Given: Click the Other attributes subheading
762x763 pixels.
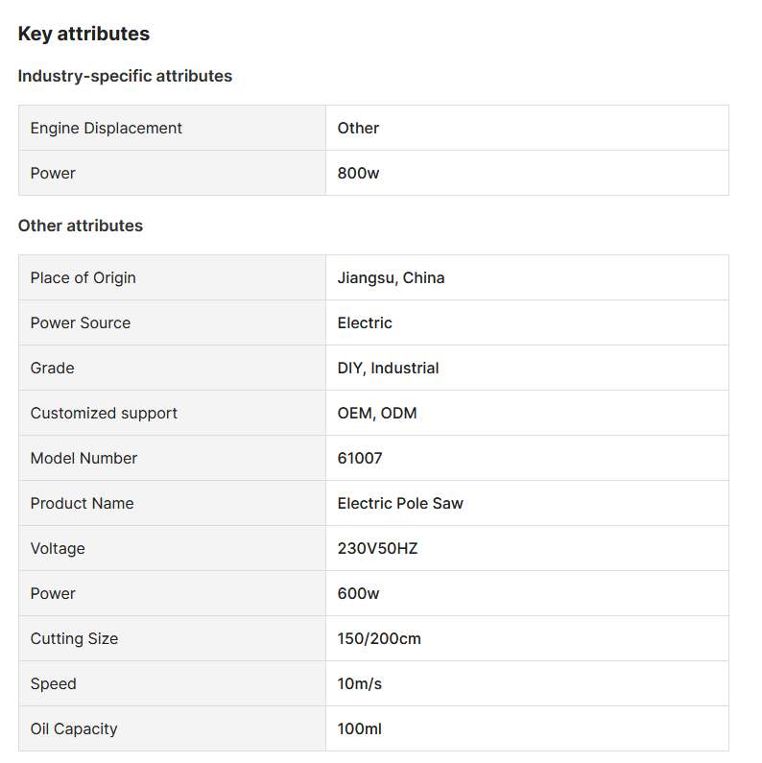Looking at the screenshot, I should [x=80, y=226].
